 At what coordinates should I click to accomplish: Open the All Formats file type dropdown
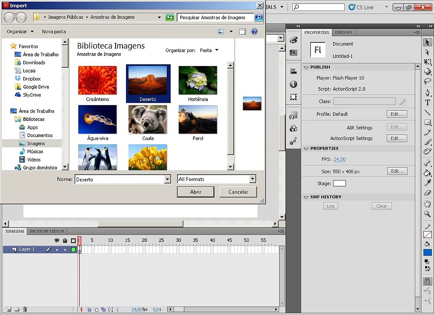click(252, 179)
